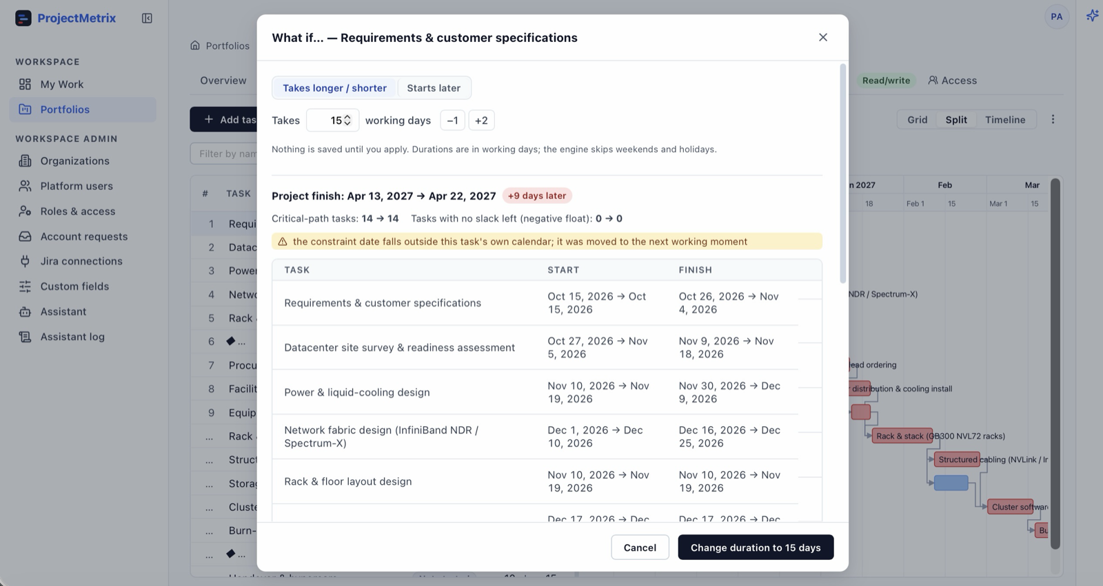
Task: Click the Cluster software Gantt bar
Action: click(x=1010, y=507)
